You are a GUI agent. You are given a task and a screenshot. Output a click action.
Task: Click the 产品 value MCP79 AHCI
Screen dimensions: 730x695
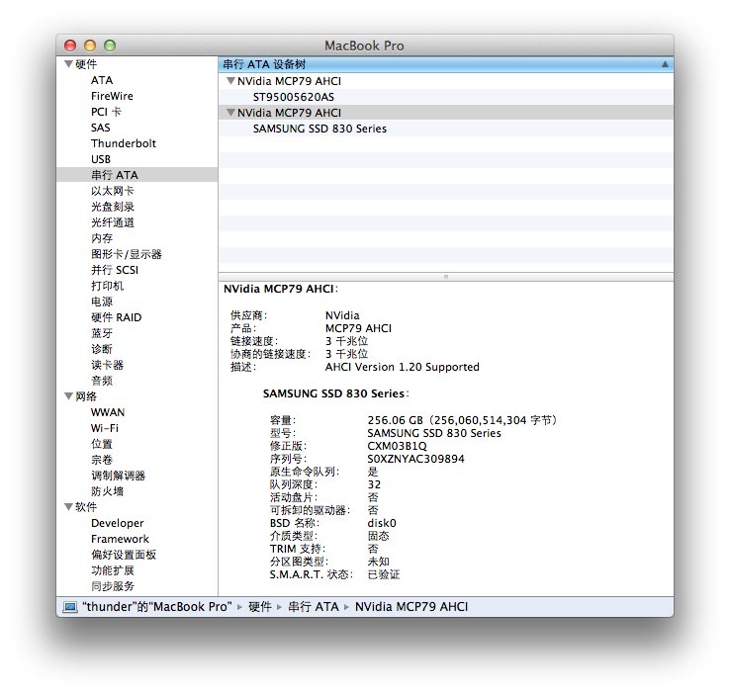coord(358,328)
